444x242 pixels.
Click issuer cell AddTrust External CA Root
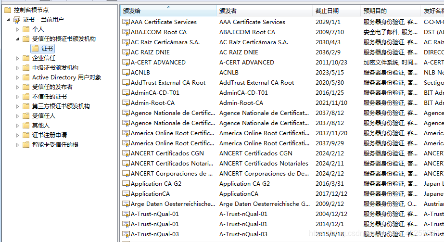pos(256,83)
